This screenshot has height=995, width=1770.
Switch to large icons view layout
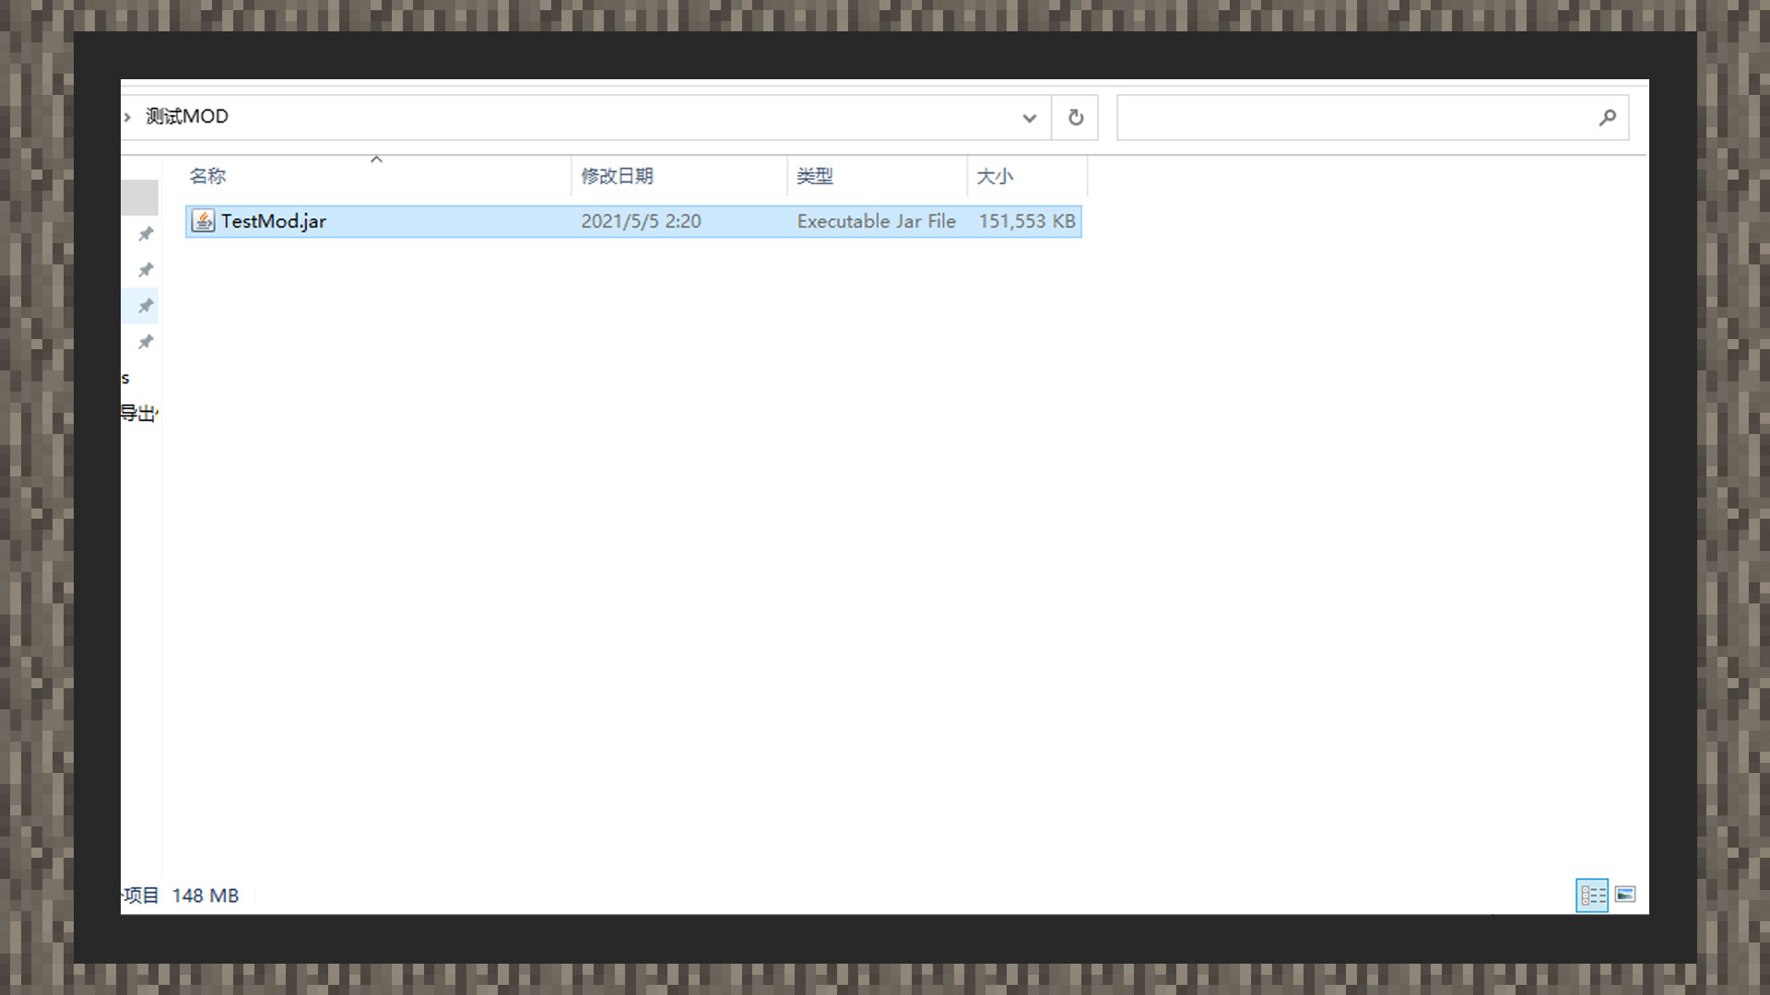[1625, 895]
